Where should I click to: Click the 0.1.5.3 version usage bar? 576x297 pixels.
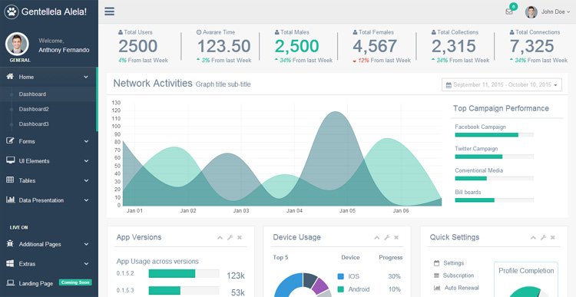tap(184, 290)
